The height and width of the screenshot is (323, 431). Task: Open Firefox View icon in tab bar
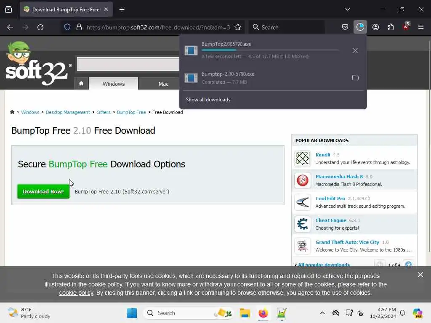point(8,10)
